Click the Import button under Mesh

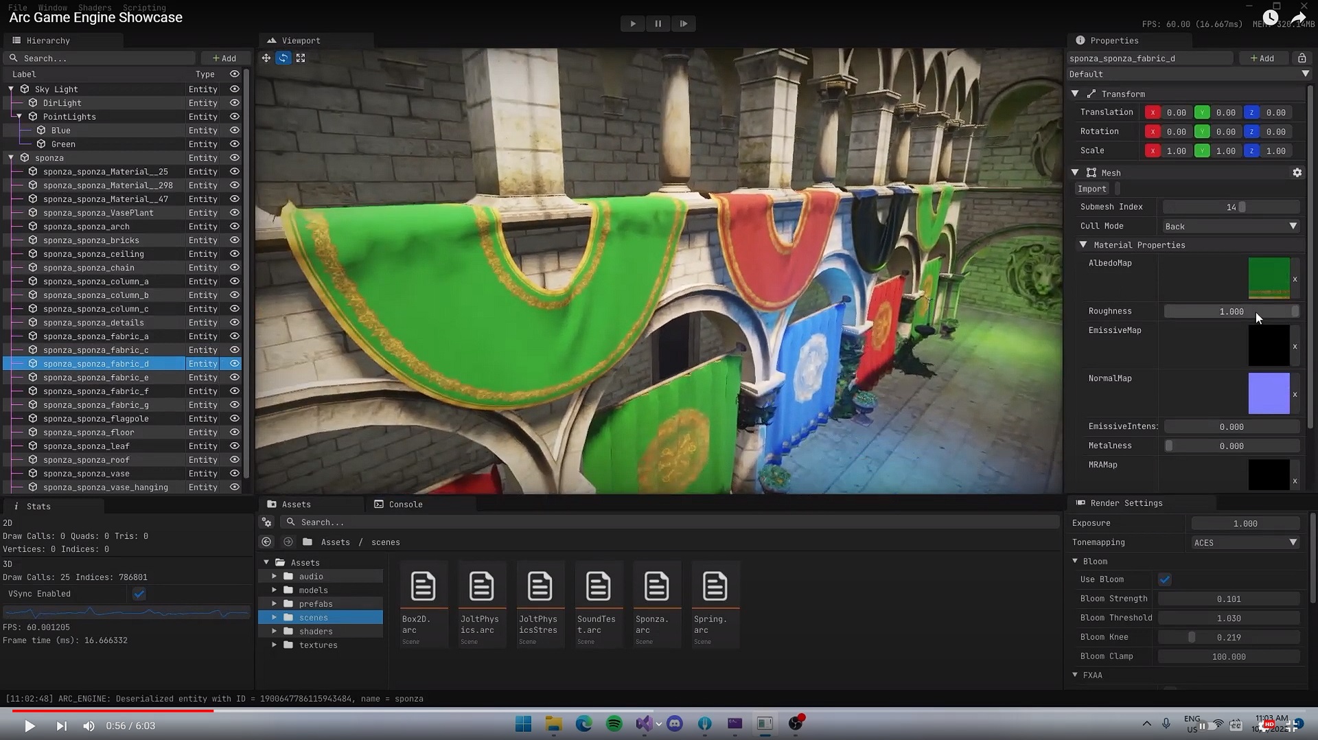(1091, 188)
